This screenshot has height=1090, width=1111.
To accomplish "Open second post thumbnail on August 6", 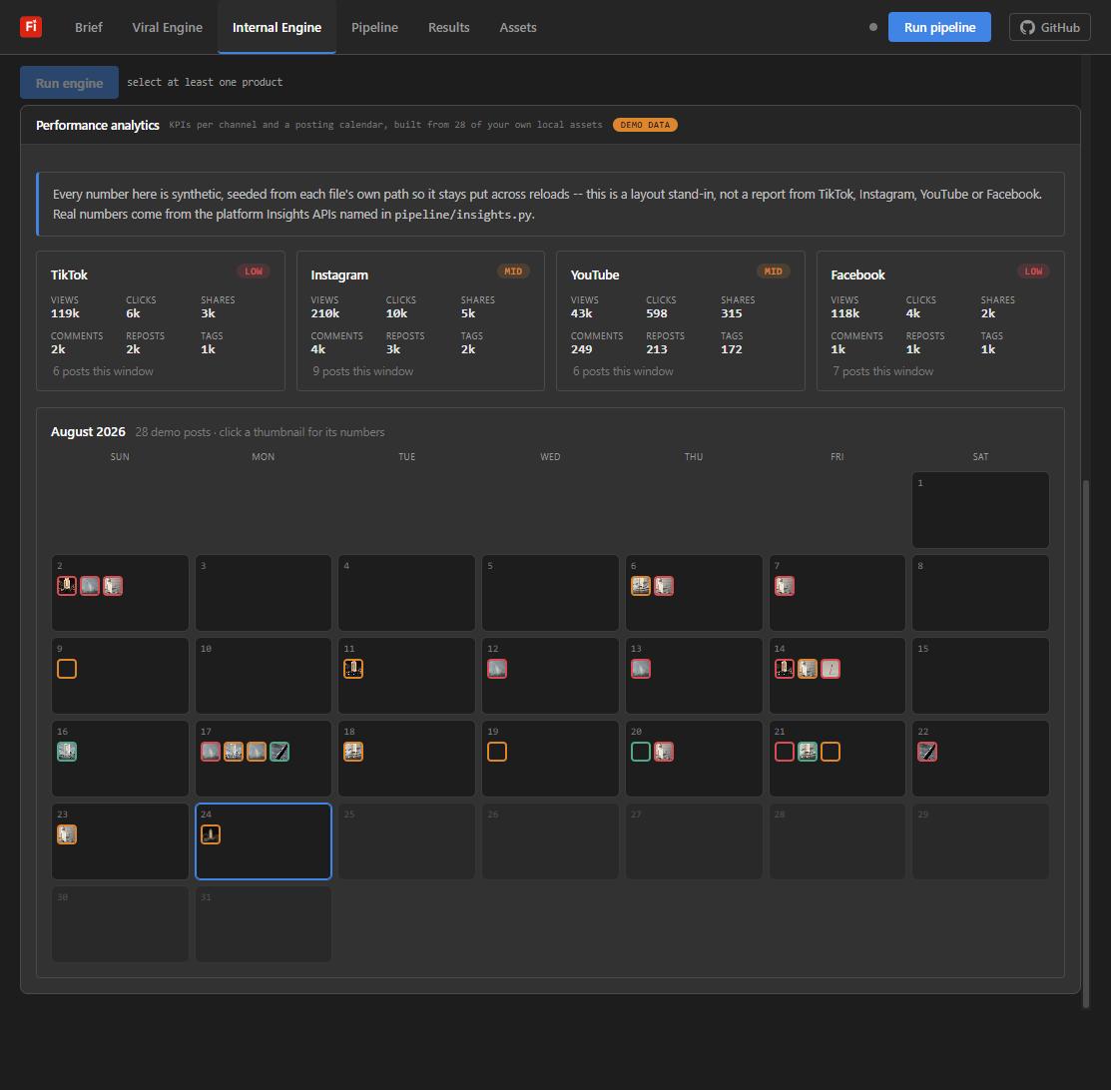I will tap(664, 586).
